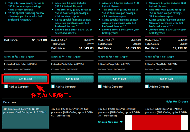This screenshot has width=190, height=132.
Task: Click the $1,448.99 market value text
Action: tap(89, 40)
